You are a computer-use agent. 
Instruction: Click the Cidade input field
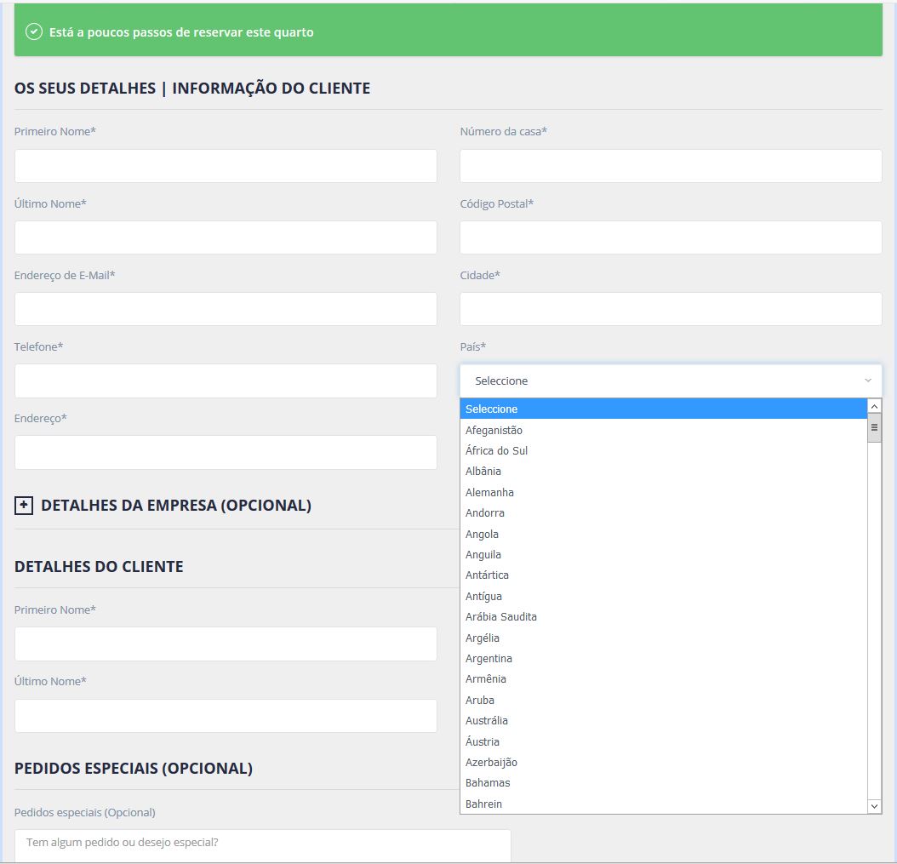coord(671,309)
